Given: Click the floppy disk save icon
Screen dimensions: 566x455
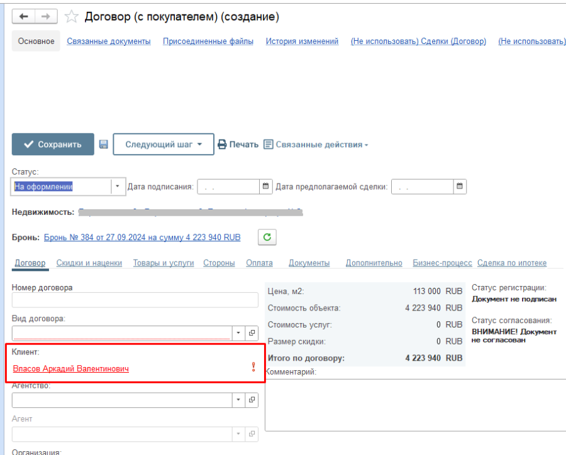Looking at the screenshot, I should click(x=104, y=145).
